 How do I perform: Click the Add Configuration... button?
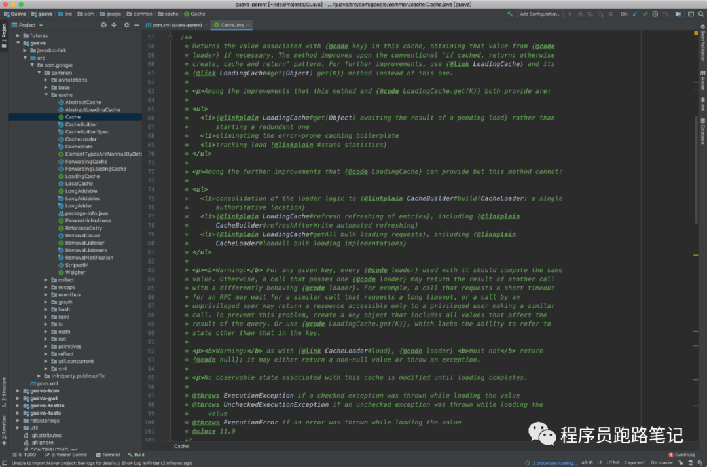(x=539, y=14)
